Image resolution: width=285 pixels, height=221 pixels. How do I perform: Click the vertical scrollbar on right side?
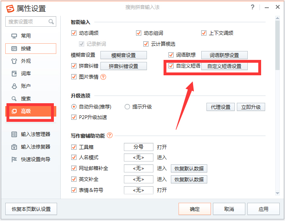click(277, 45)
